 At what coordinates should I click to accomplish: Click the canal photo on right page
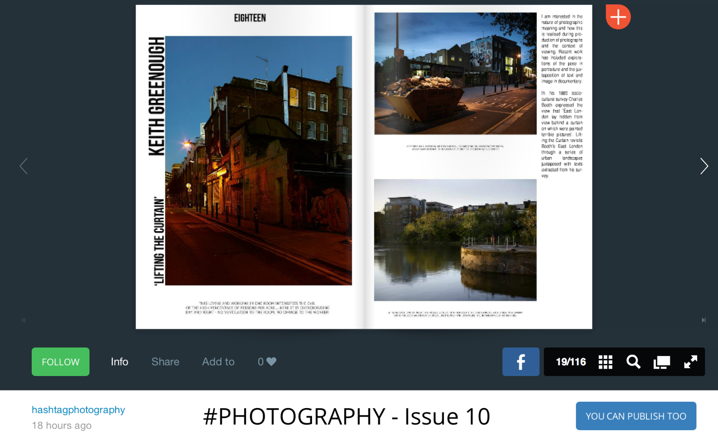point(455,240)
